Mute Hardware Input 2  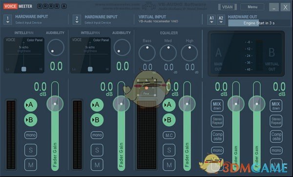coord(97,165)
